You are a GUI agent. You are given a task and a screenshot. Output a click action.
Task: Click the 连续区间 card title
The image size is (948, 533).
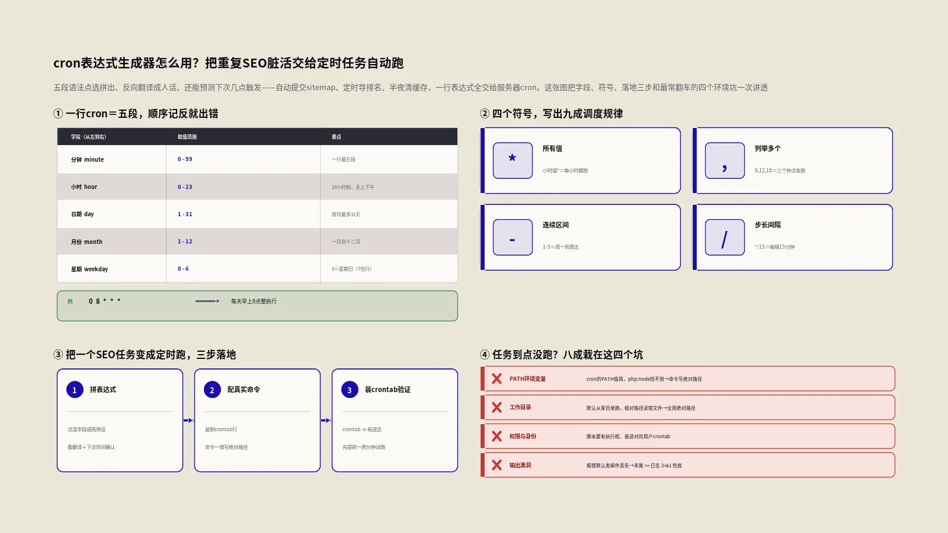point(556,225)
